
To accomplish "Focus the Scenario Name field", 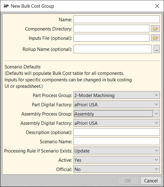I will [117, 141].
